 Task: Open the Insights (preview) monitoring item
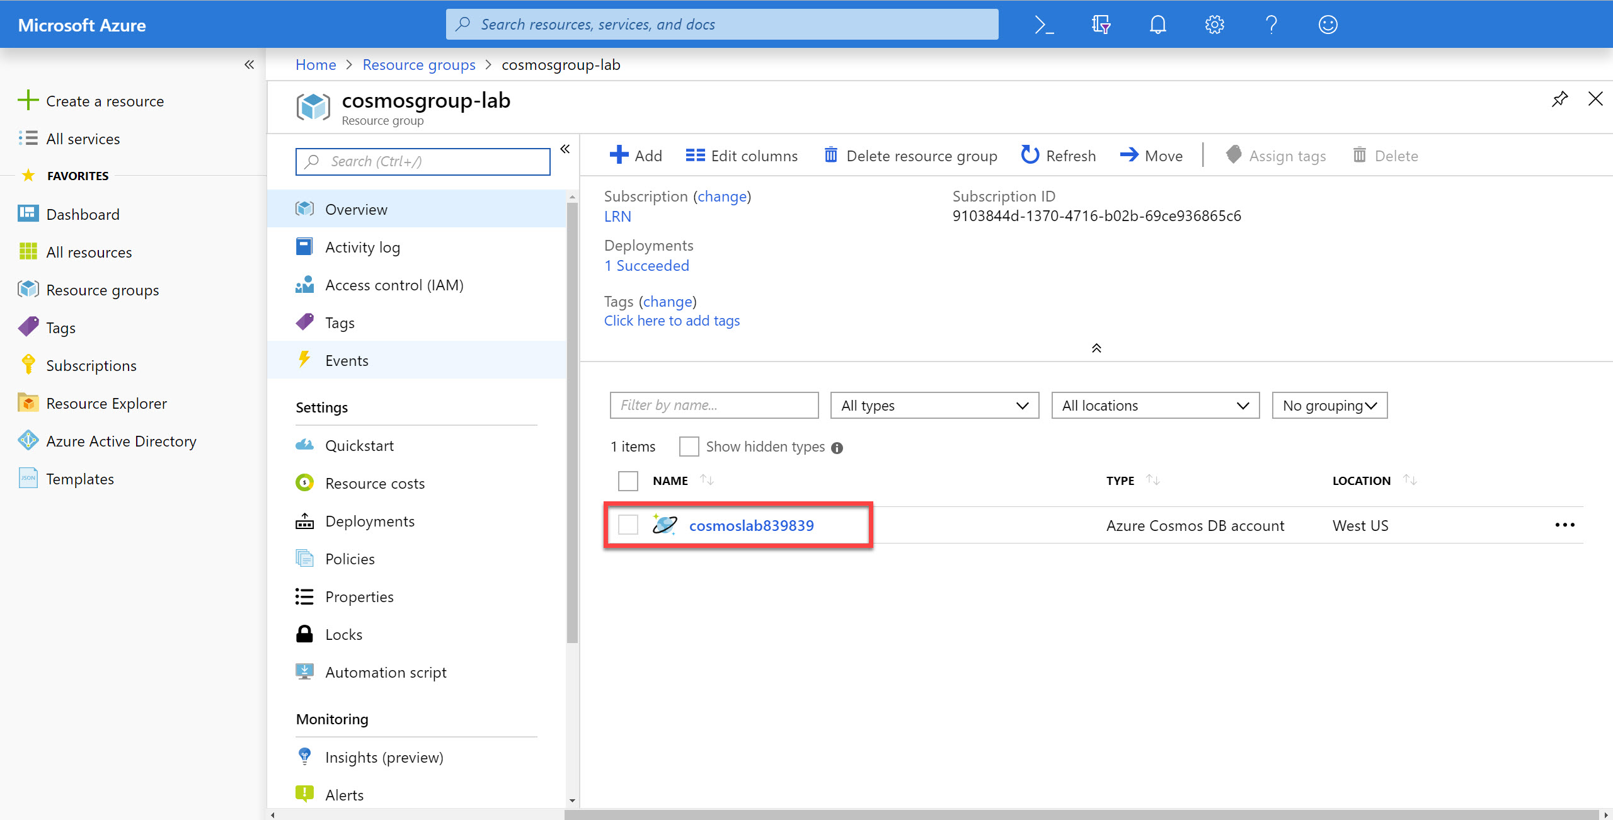pyautogui.click(x=384, y=756)
